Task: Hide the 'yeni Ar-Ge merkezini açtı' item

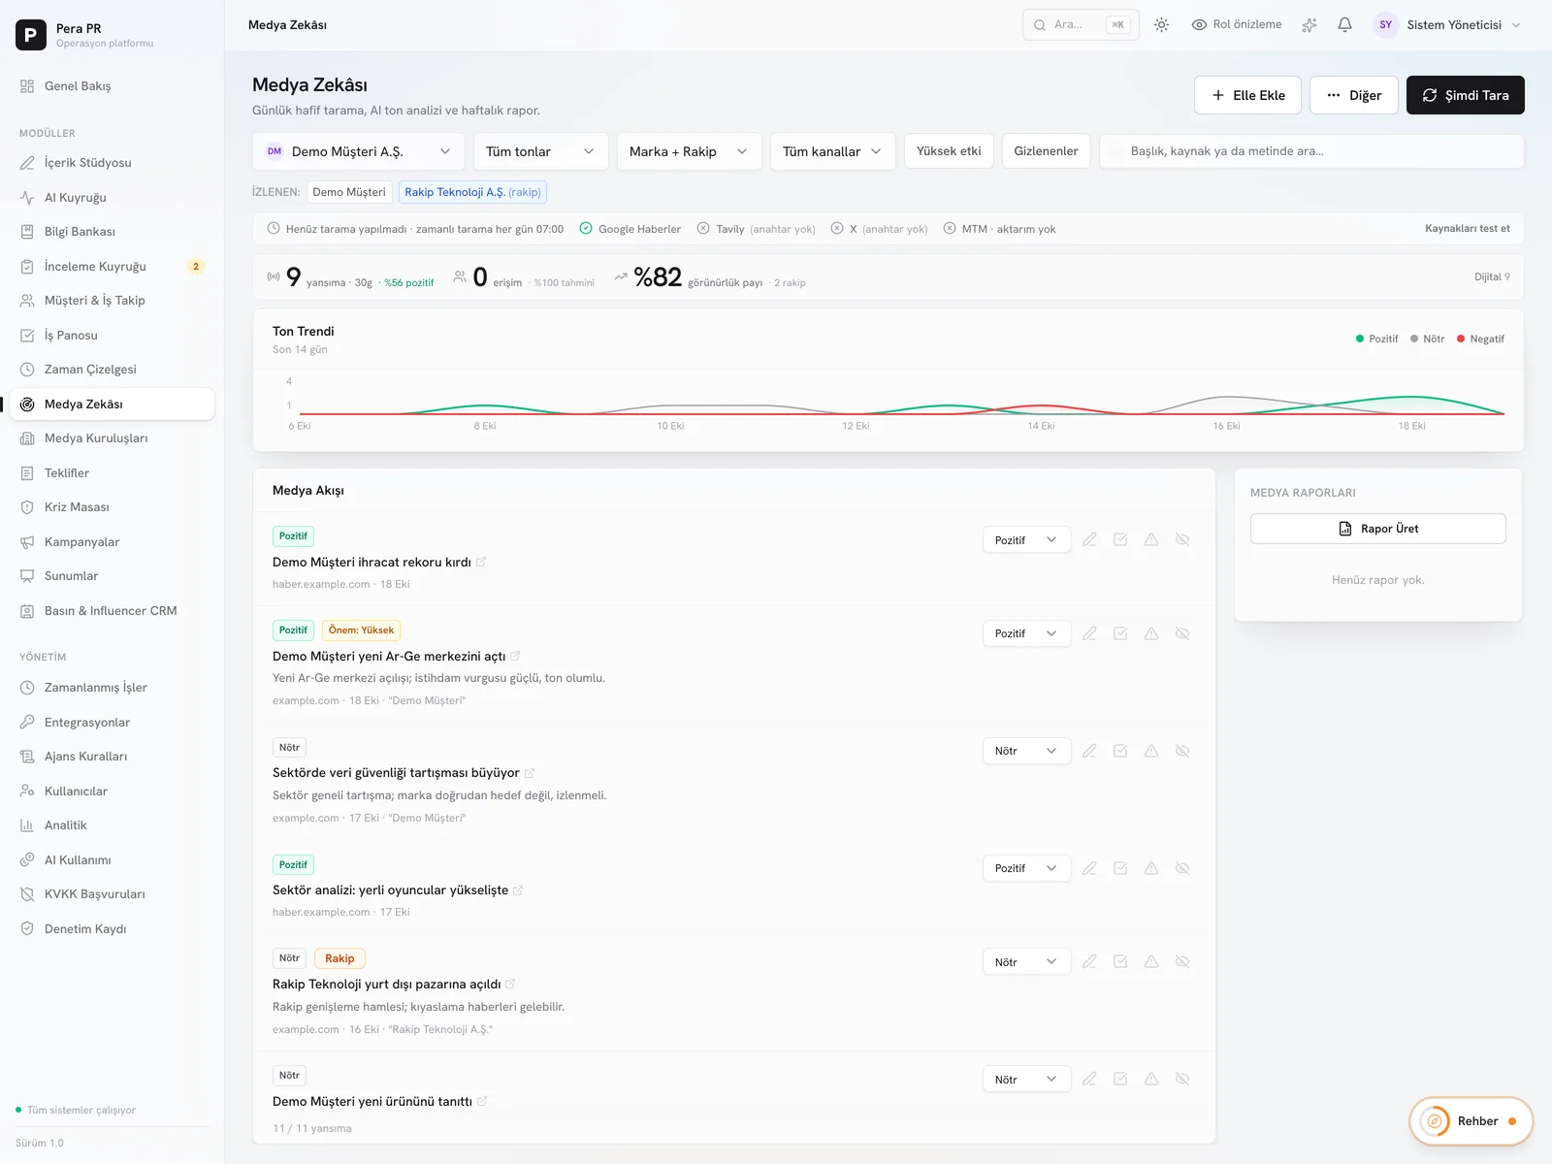Action: click(x=1182, y=633)
